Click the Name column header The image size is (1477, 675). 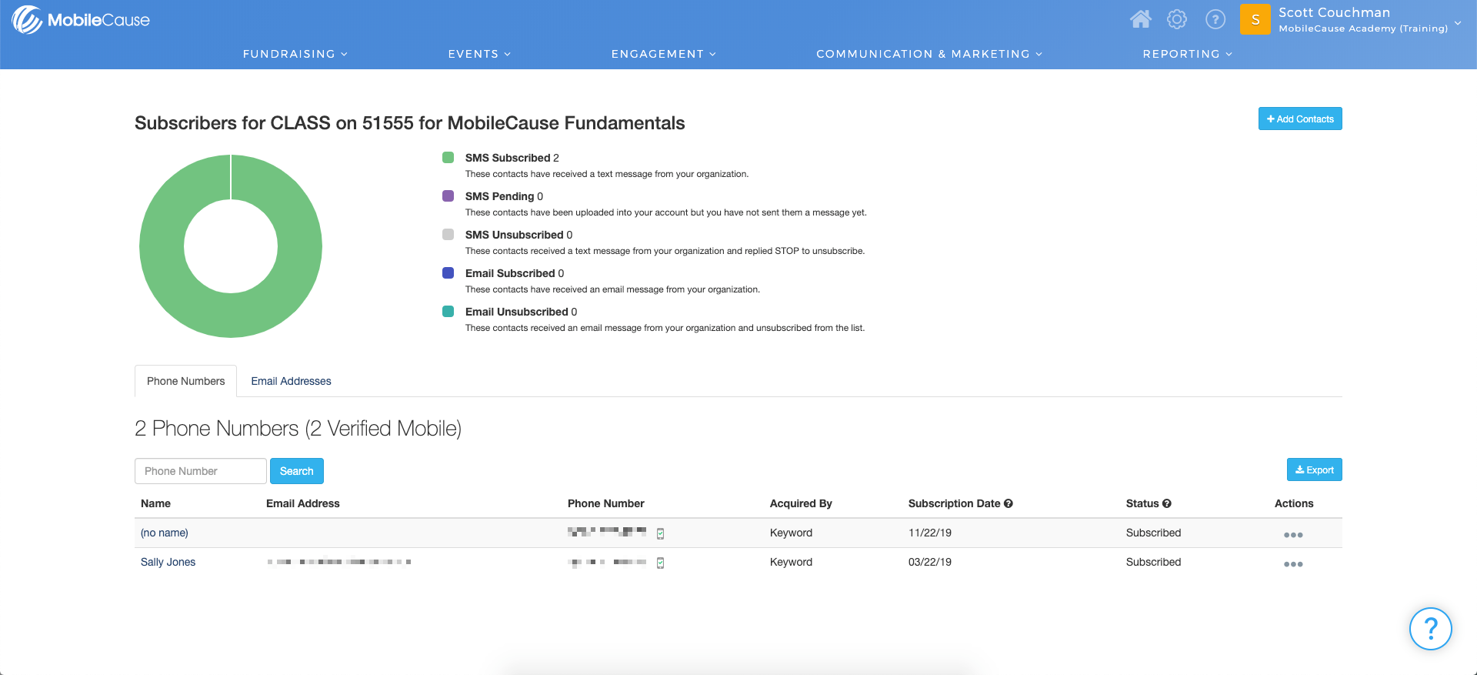pos(155,503)
